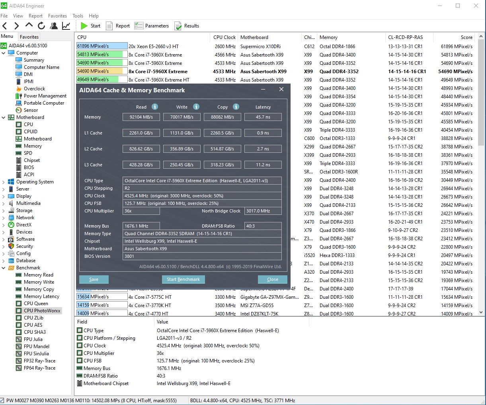The width and height of the screenshot is (486, 405).
Task: Select FPU Julia benchmark
Action: tap(33, 339)
